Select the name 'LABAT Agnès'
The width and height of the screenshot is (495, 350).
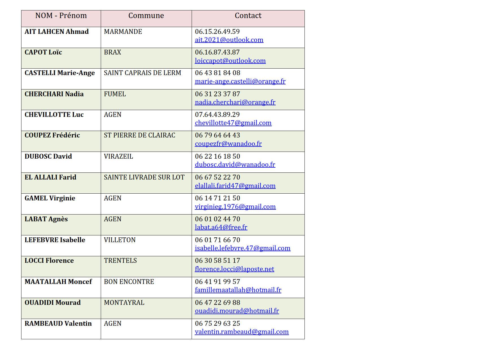(x=46, y=219)
